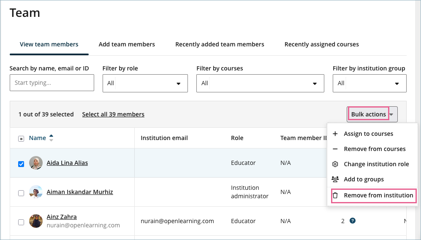Switch to the Add team members tab
Screen dimensions: 421x240
point(127,44)
